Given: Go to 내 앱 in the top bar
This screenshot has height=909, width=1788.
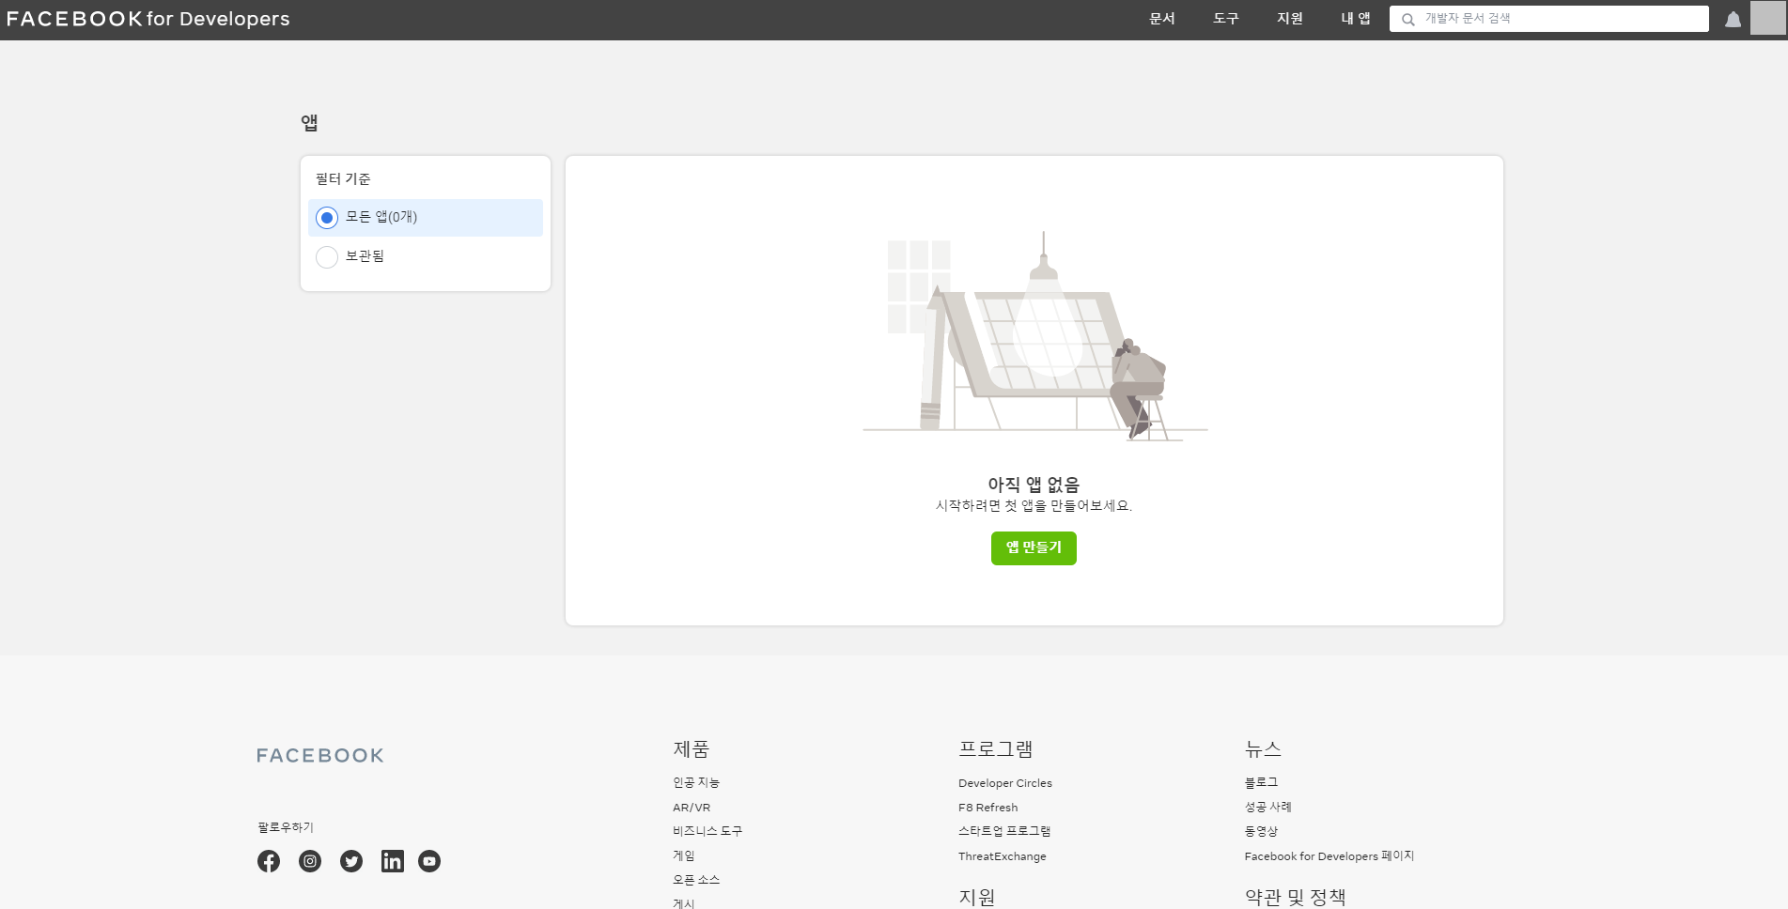Looking at the screenshot, I should click(x=1355, y=19).
